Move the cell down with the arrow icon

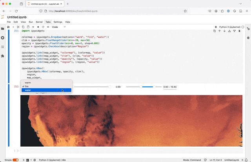click(x=224, y=31)
